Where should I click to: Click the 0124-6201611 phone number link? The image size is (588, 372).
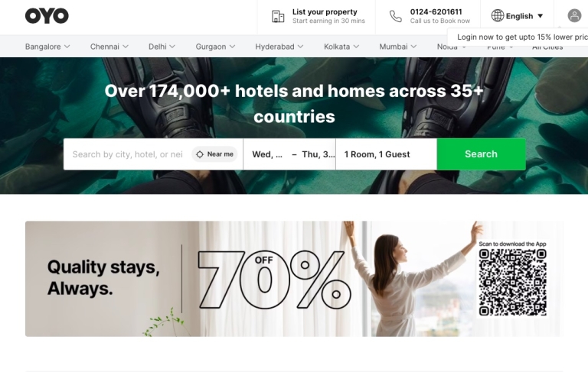[x=436, y=12]
